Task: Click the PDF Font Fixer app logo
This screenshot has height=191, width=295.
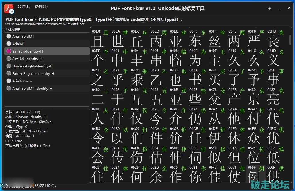Action: point(9,9)
